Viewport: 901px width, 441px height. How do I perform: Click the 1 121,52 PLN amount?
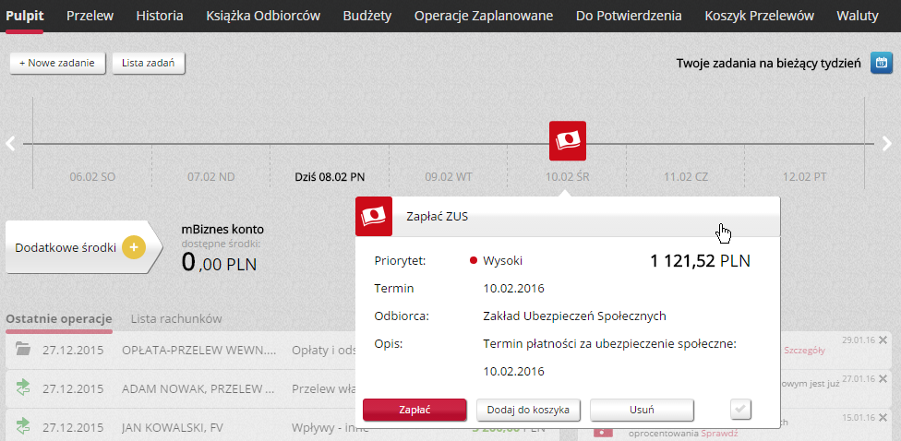[701, 261]
